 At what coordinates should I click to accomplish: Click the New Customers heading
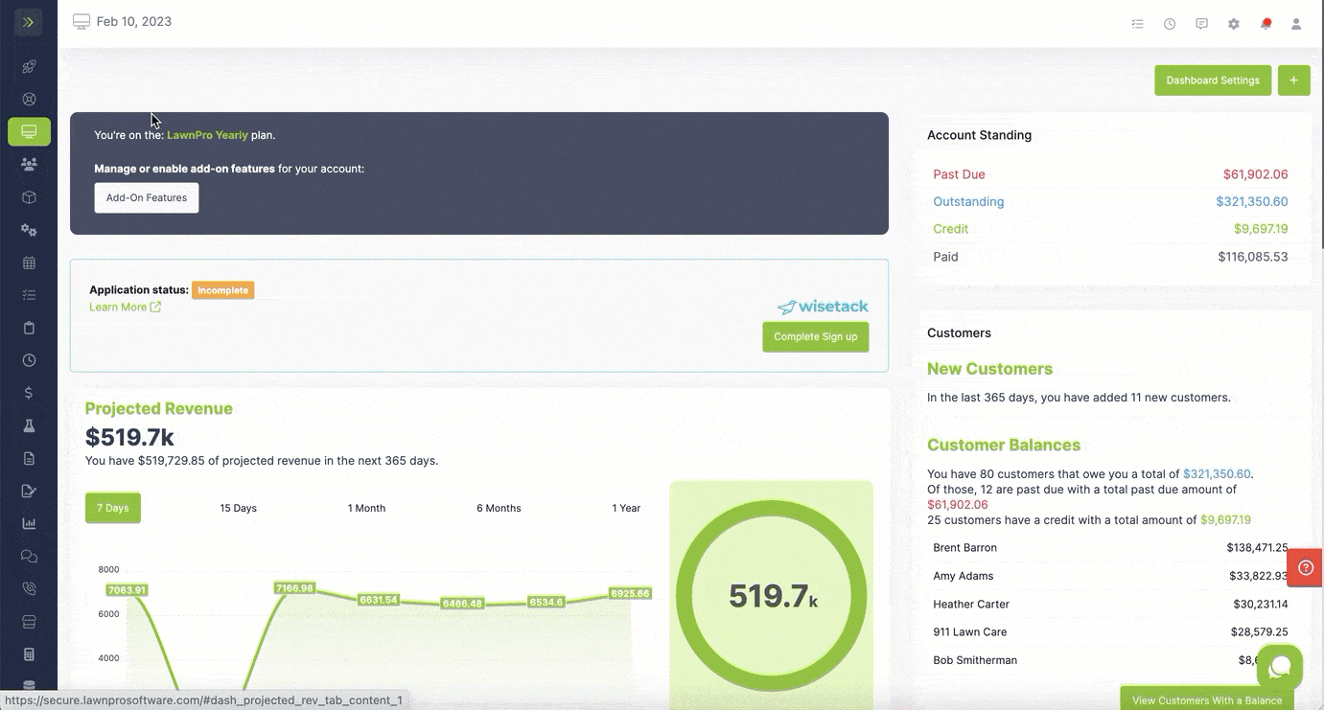coord(989,369)
